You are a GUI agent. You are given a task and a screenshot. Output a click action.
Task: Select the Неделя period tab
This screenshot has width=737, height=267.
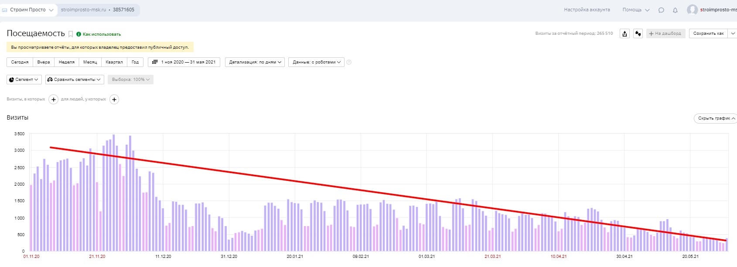point(67,62)
